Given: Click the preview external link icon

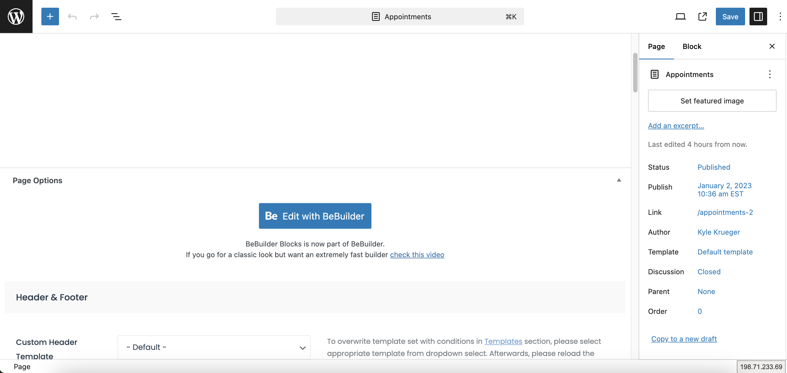Looking at the screenshot, I should (703, 16).
